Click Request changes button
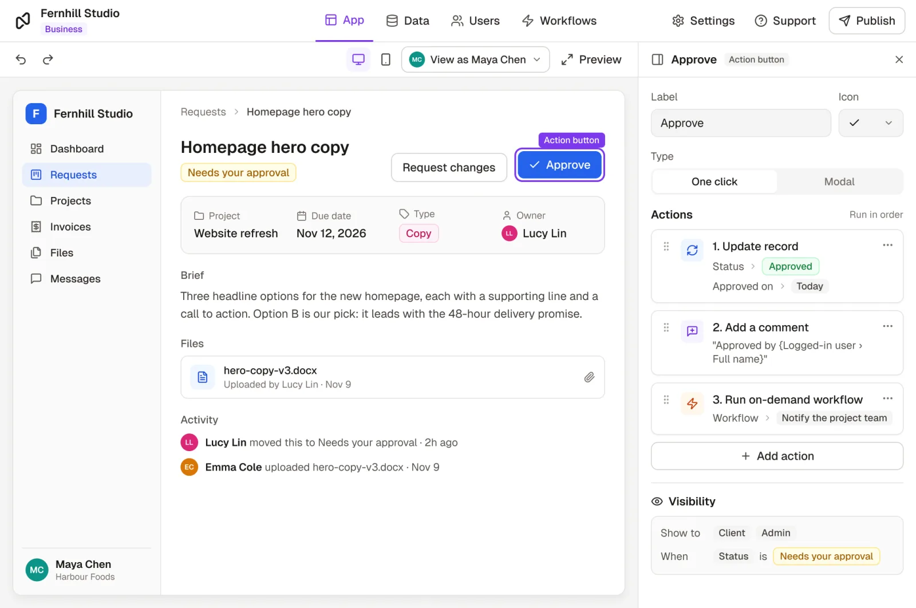The image size is (916, 608). pyautogui.click(x=449, y=167)
